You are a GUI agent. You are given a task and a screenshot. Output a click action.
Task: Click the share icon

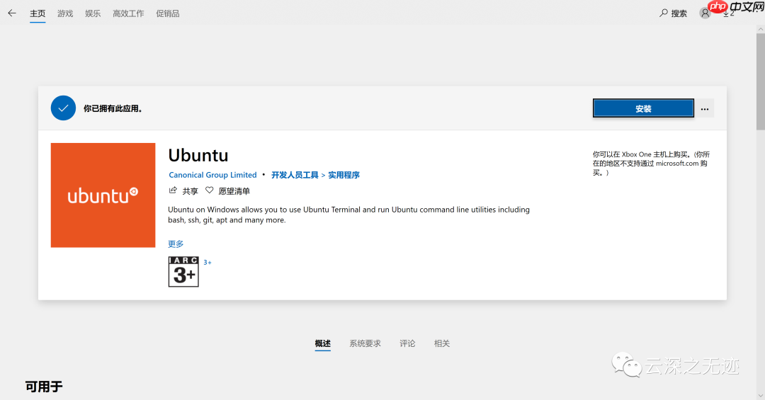tap(173, 190)
